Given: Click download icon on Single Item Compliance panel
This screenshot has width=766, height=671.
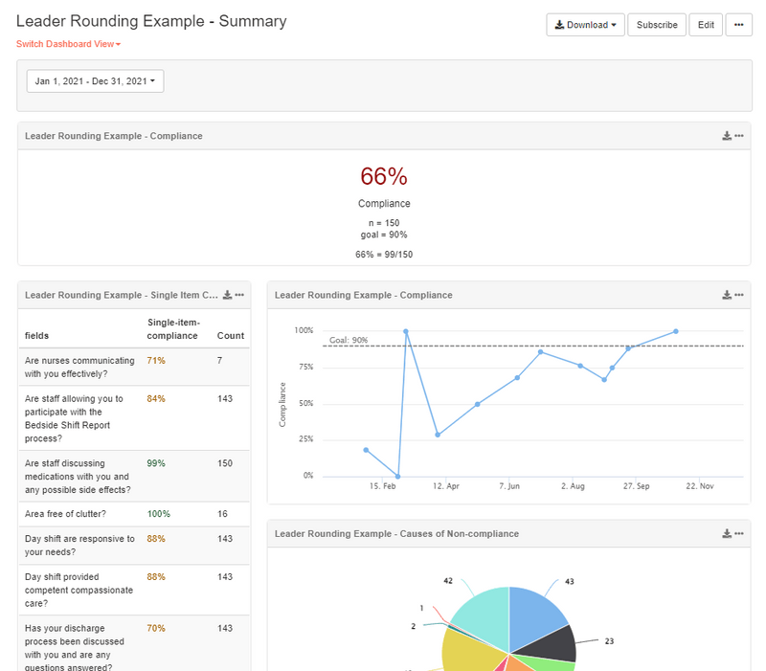Looking at the screenshot, I should tap(227, 295).
